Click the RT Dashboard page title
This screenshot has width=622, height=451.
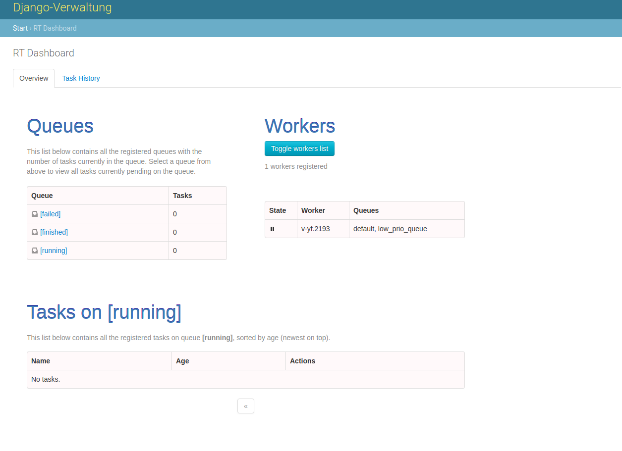44,53
